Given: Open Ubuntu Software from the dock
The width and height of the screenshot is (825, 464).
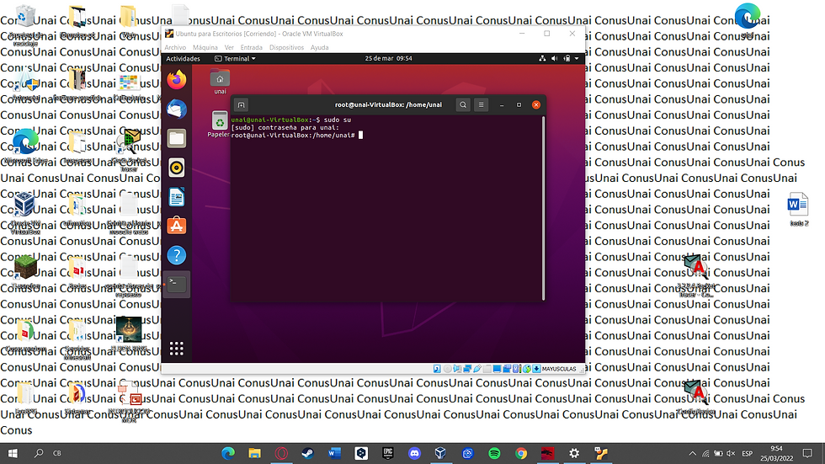Looking at the screenshot, I should point(177,227).
